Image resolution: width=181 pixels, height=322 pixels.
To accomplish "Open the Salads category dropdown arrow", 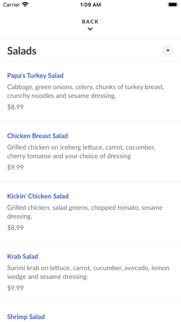I will click(168, 50).
